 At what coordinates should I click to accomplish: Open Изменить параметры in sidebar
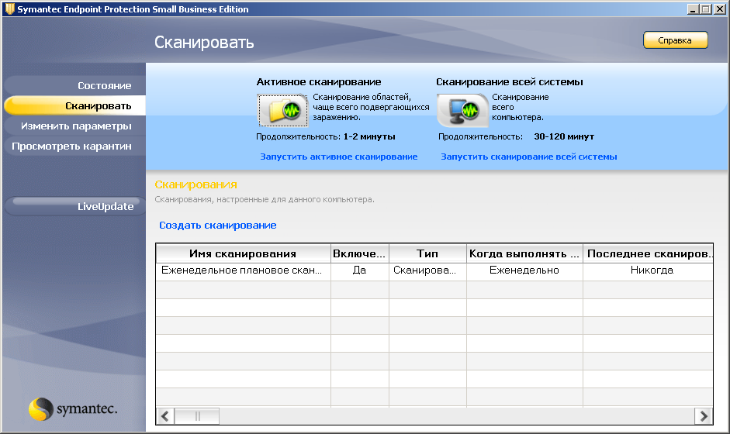click(76, 126)
